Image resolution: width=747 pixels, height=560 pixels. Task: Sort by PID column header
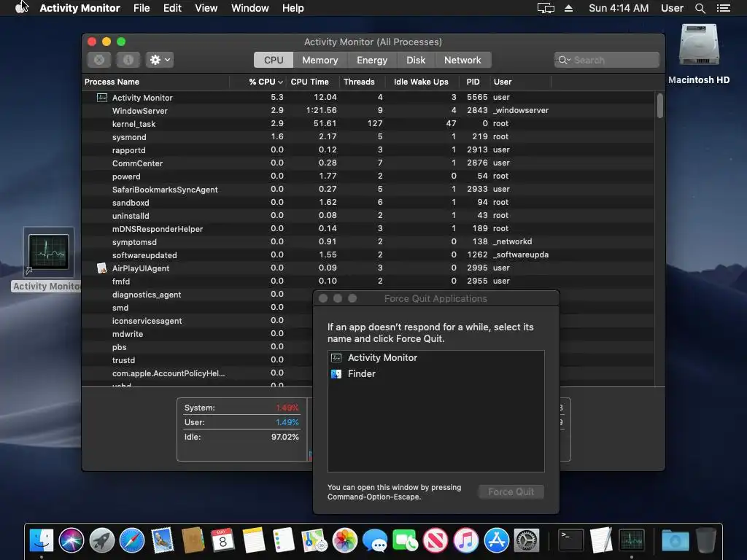(x=473, y=82)
